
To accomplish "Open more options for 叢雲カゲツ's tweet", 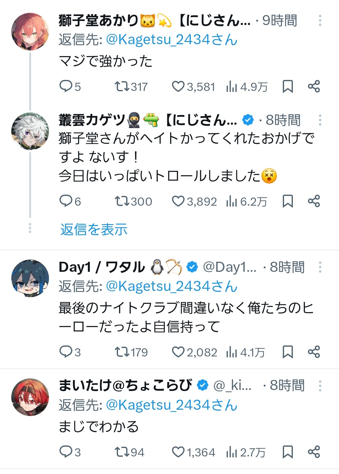I will click(x=320, y=120).
